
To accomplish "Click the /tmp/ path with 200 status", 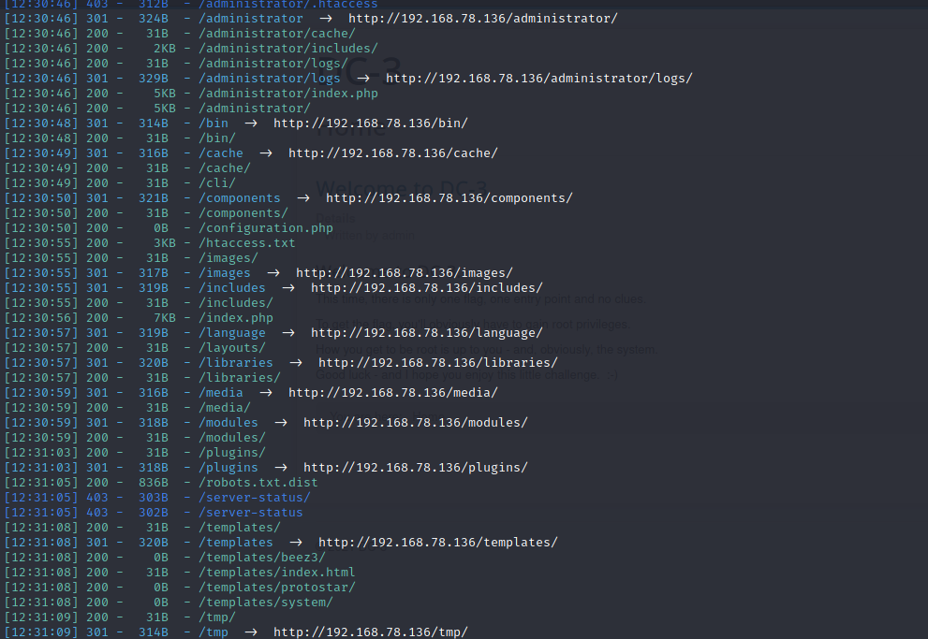I will [217, 617].
